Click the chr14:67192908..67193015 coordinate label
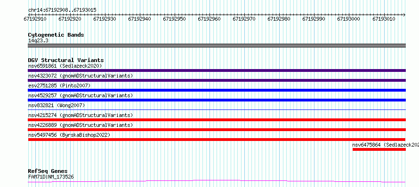Image resolution: width=419 pixels, height=187 pixels. pyautogui.click(x=62, y=10)
